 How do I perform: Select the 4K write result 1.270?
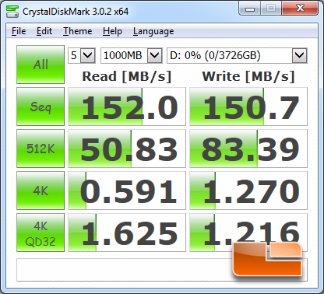[x=248, y=191]
